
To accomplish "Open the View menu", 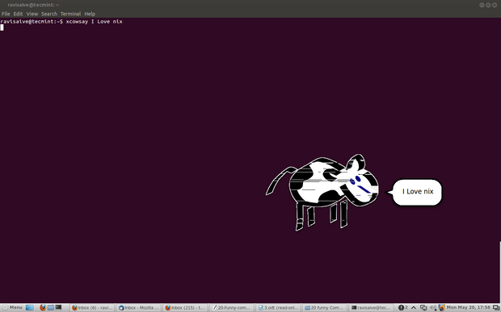I will coord(32,14).
